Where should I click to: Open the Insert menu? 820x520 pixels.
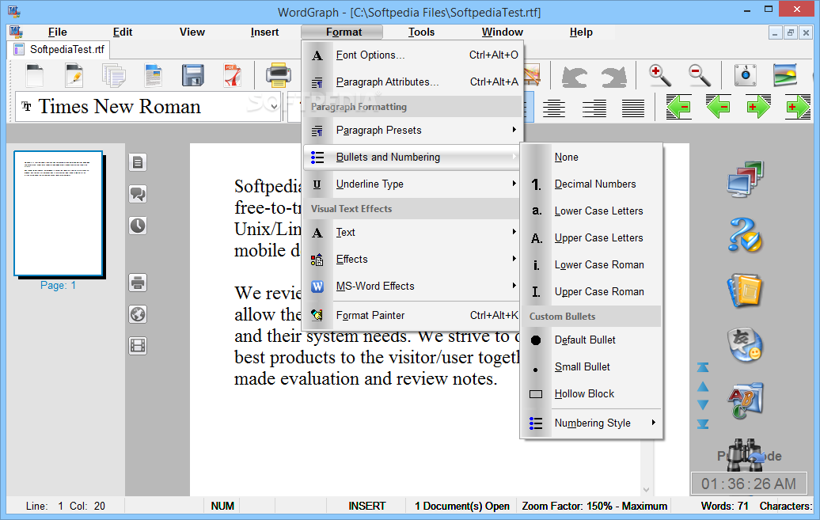[264, 32]
